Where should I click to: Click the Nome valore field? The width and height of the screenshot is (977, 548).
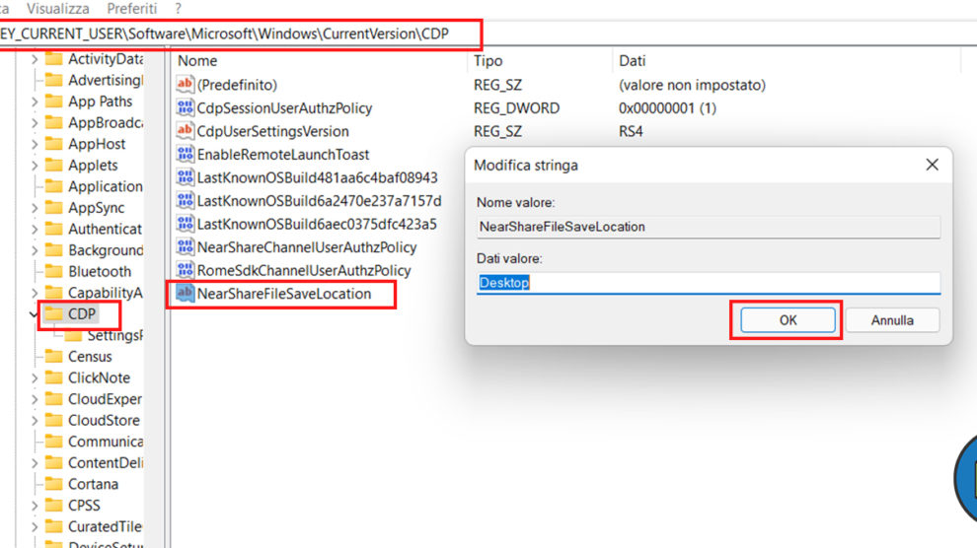[709, 227]
